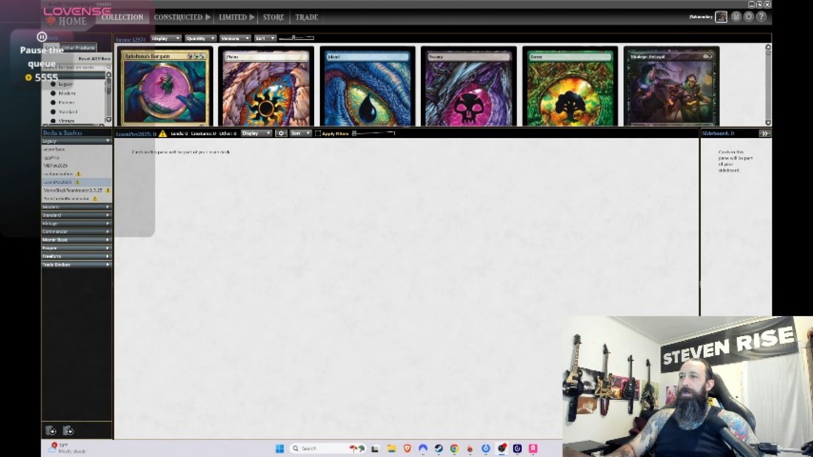Expand the Commander decks section
The height and width of the screenshot is (457, 813).
(x=75, y=232)
